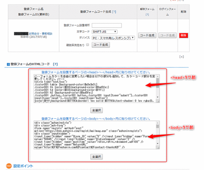The width and height of the screenshot is (204, 170).
Task: Open the デバイス PC・スマホ用 dropdown
Action: pos(113,38)
